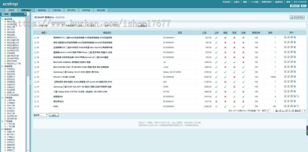Click the trash icon for Galaxy Note II row 33
This screenshot has height=152, width=308.
[x=295, y=91]
